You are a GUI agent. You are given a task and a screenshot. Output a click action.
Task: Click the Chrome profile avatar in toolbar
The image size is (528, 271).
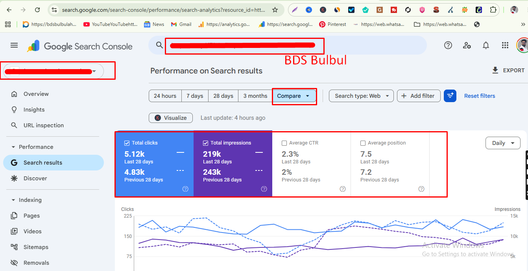(514, 10)
